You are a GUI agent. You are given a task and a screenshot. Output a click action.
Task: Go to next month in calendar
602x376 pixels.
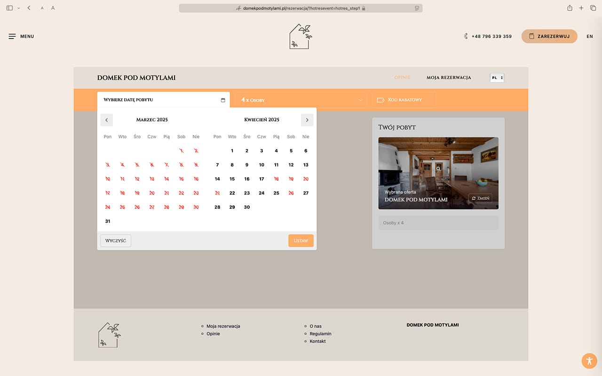point(307,120)
